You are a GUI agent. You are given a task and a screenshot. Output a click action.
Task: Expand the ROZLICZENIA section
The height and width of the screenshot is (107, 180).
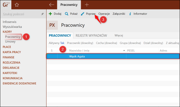pos(11,62)
